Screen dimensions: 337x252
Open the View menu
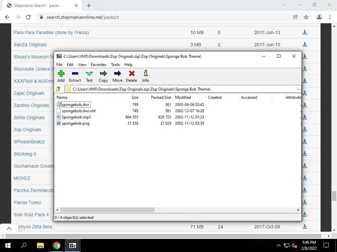point(82,65)
